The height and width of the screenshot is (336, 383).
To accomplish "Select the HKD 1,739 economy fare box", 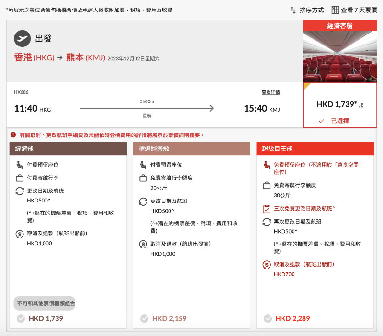I will coord(340,105).
